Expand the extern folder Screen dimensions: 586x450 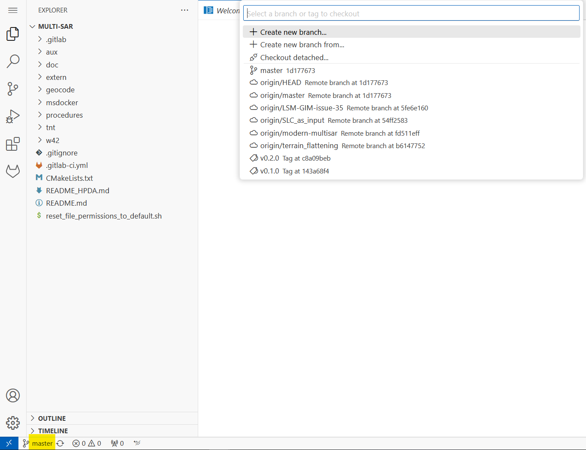click(x=112, y=77)
